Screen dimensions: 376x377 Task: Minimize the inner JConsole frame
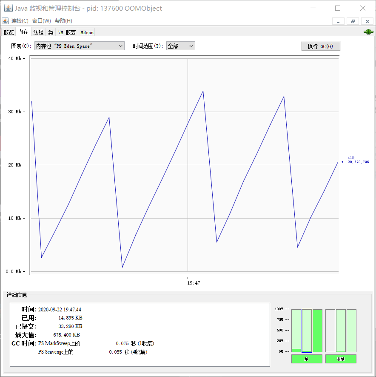point(338,21)
